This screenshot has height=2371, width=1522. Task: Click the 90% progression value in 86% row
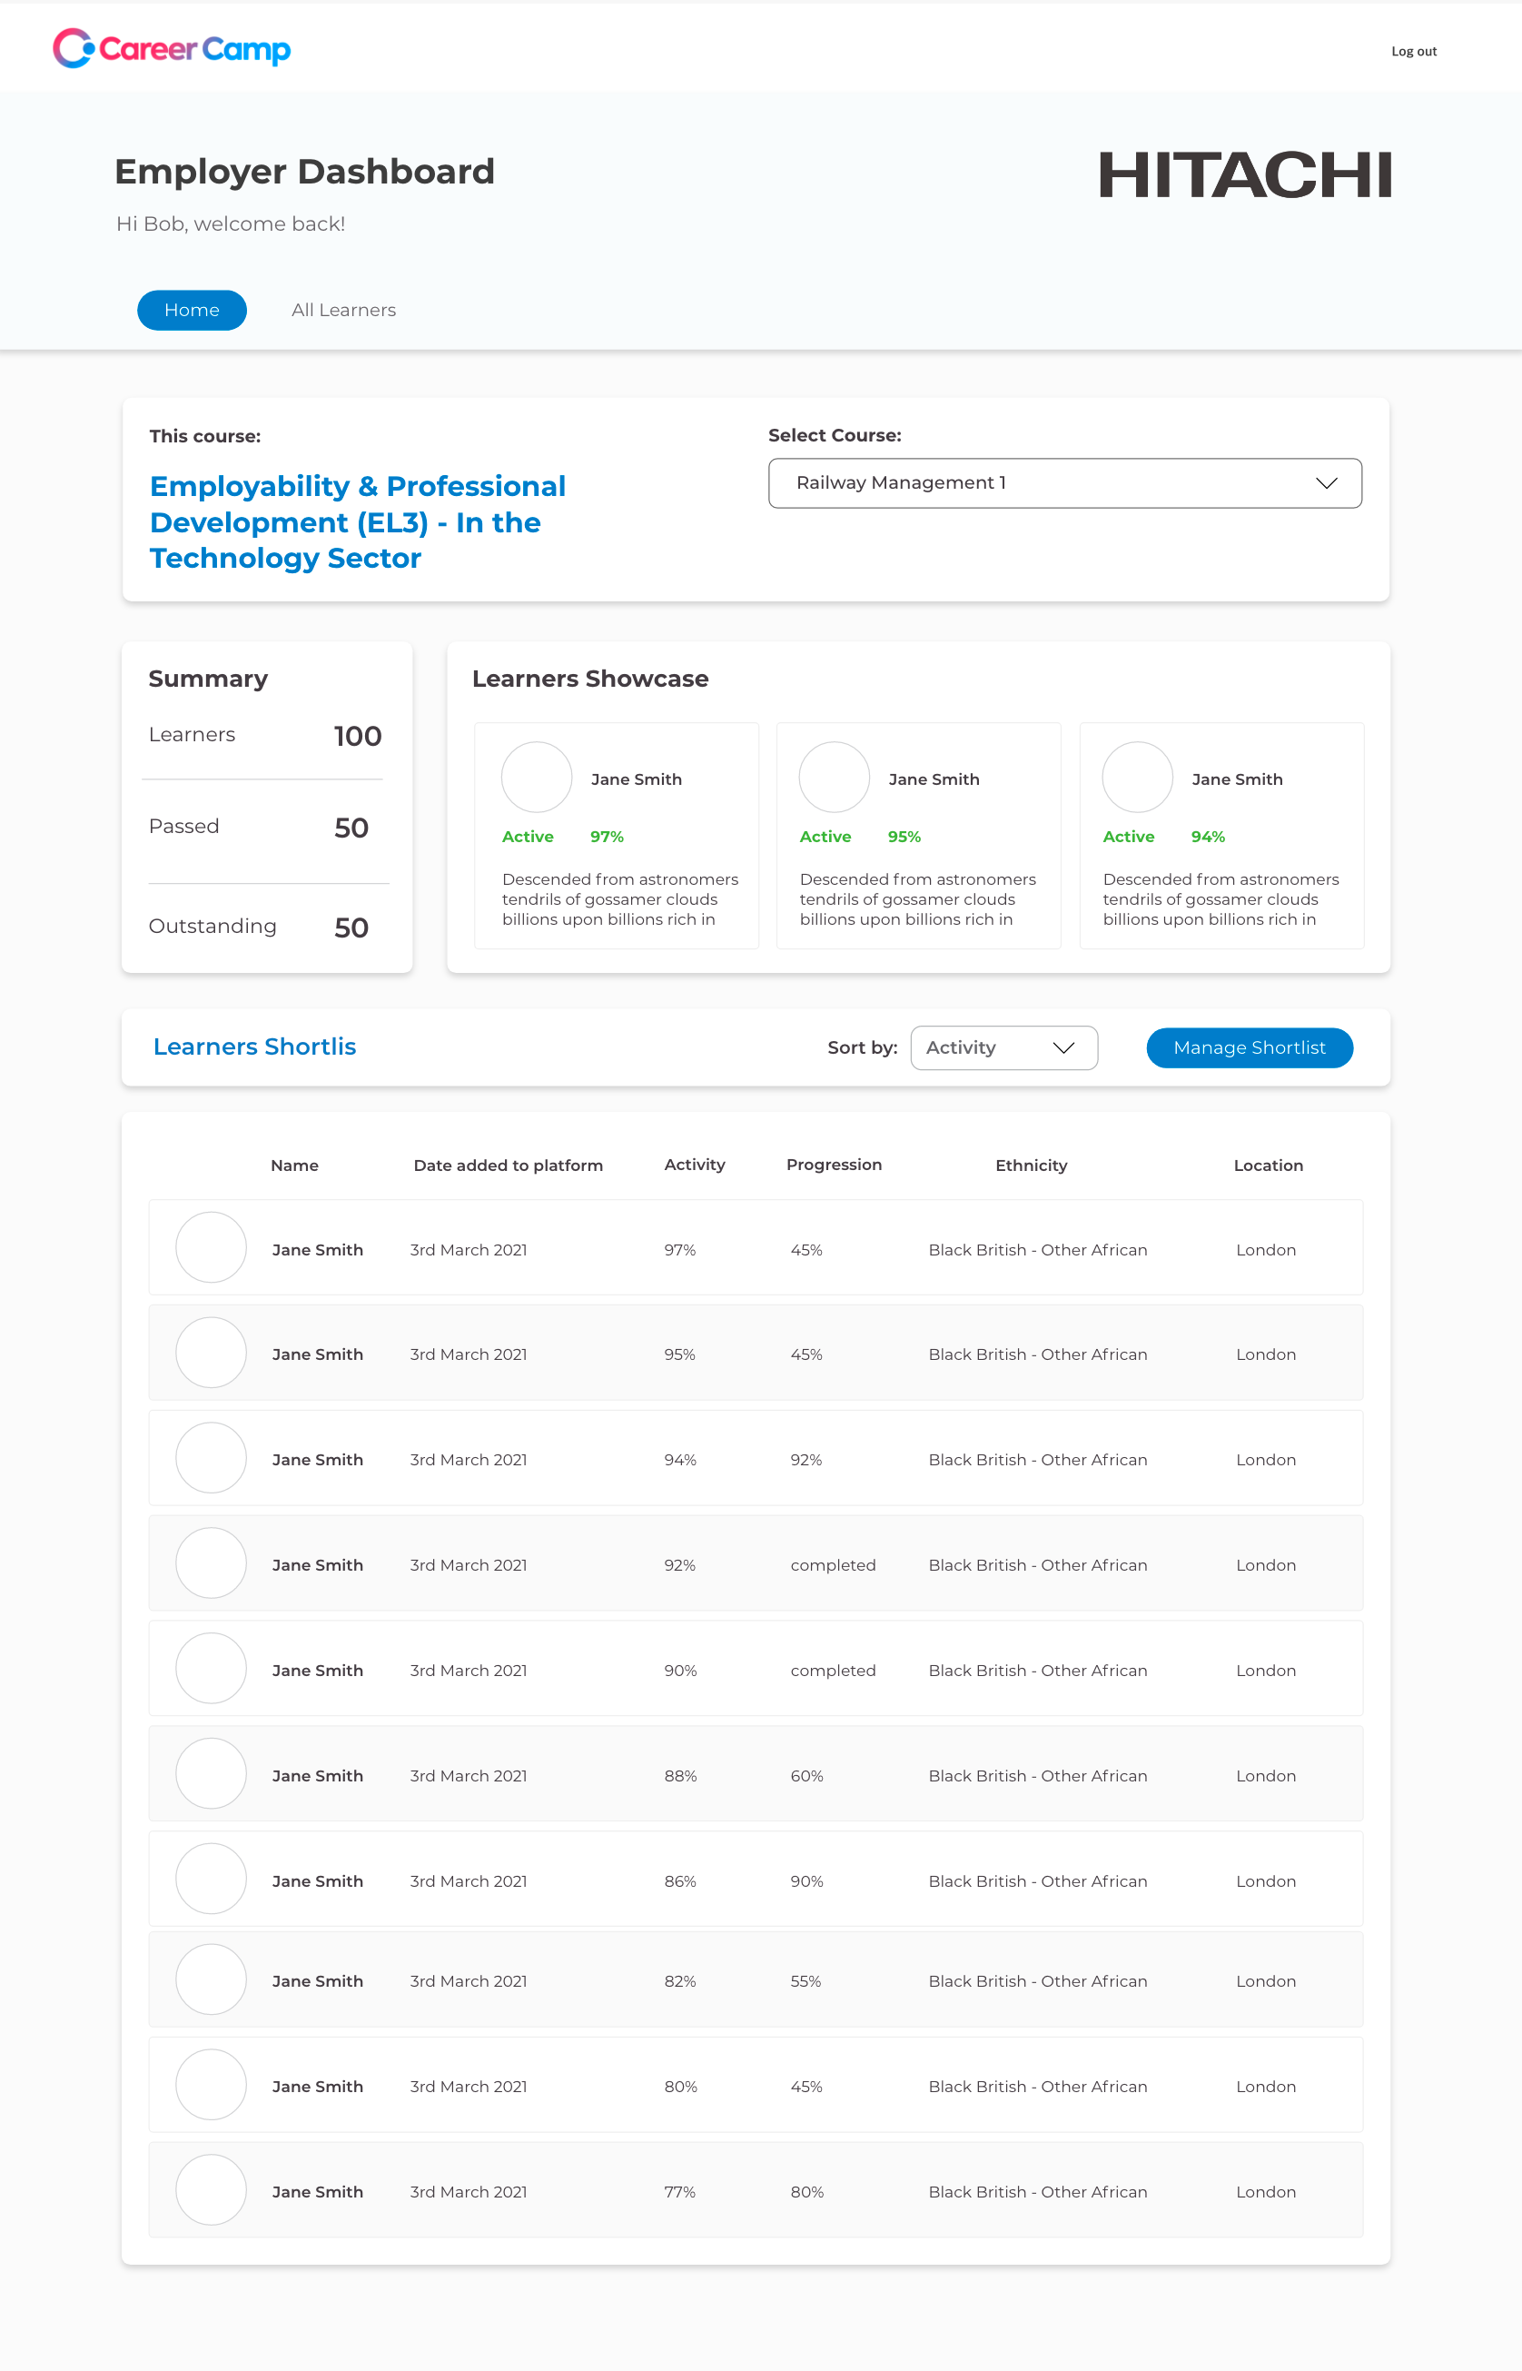[806, 1881]
